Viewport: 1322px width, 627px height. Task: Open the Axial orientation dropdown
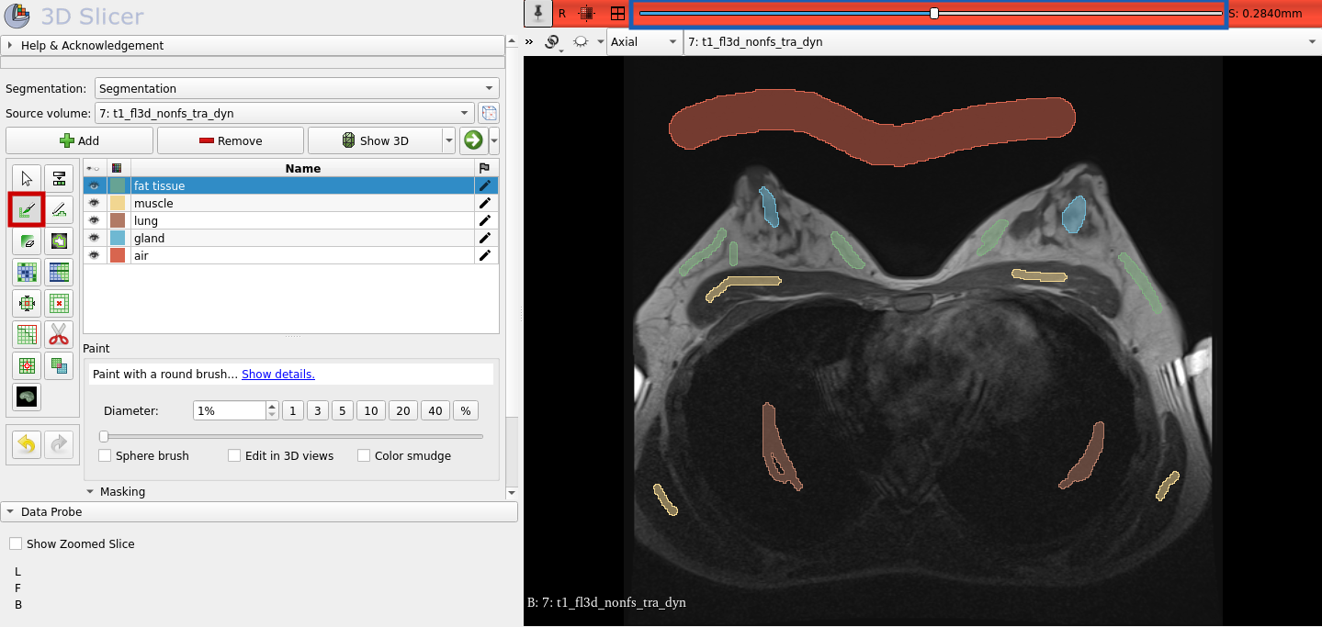[x=644, y=42]
